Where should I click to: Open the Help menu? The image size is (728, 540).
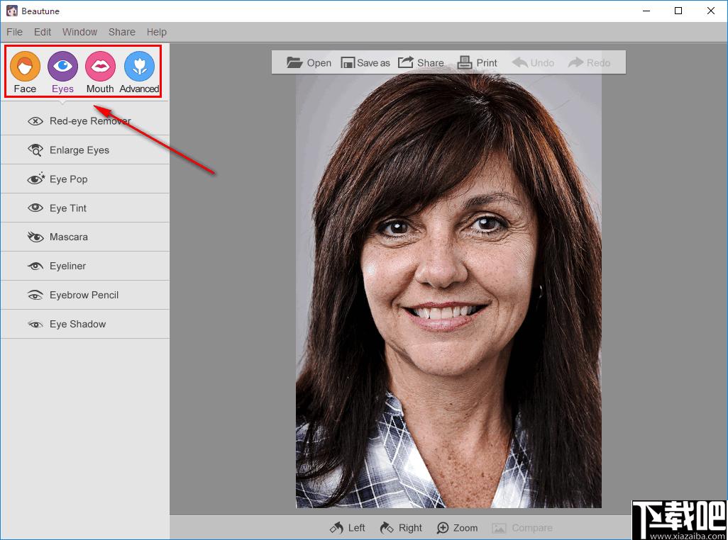point(157,32)
